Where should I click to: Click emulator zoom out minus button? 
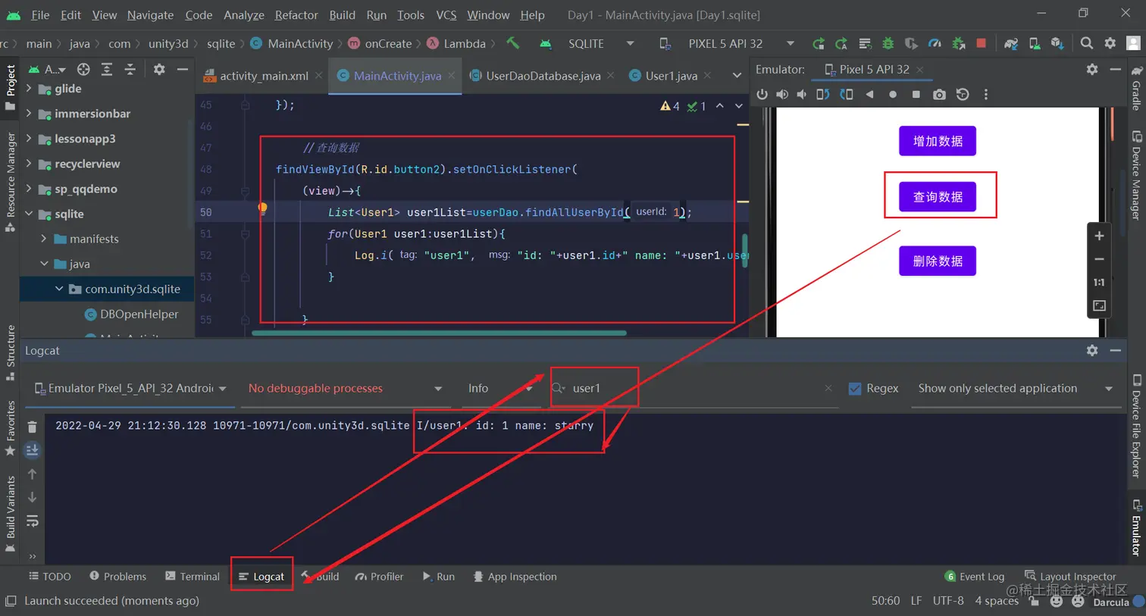pyautogui.click(x=1099, y=259)
